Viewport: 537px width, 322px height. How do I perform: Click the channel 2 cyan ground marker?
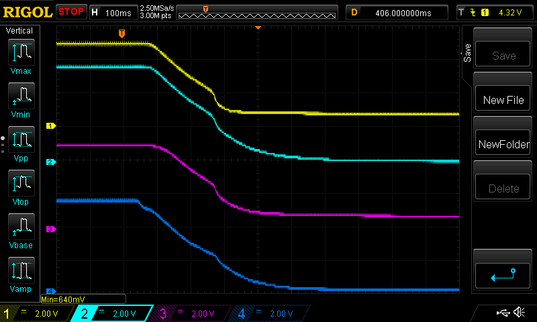coord(51,162)
